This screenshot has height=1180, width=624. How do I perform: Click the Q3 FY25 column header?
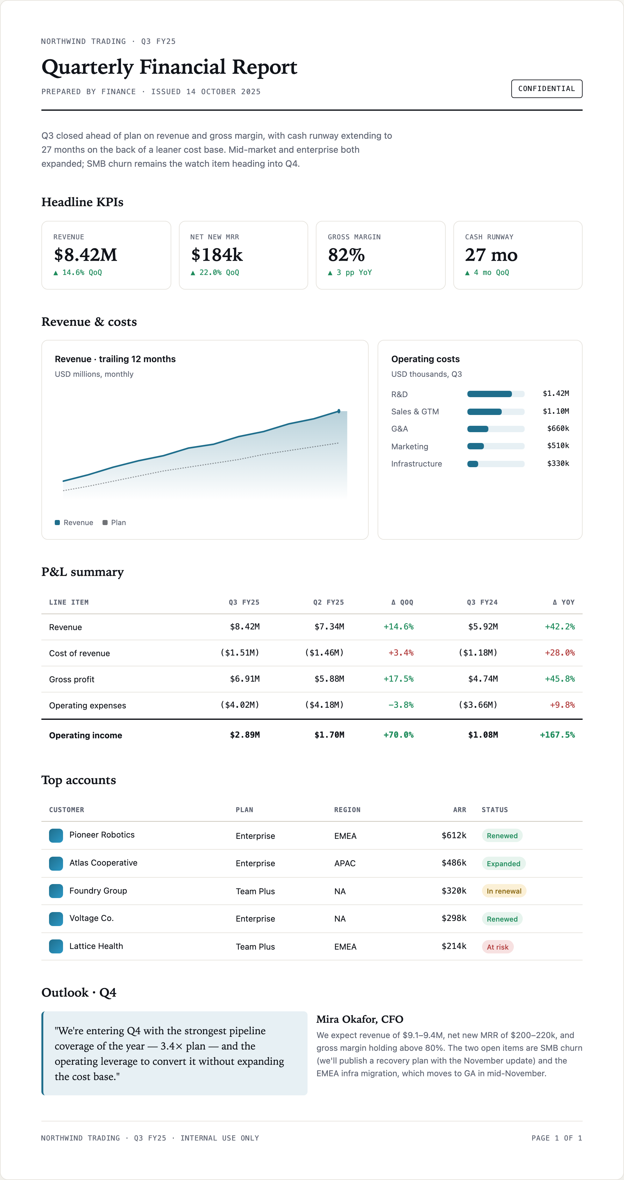[244, 602]
